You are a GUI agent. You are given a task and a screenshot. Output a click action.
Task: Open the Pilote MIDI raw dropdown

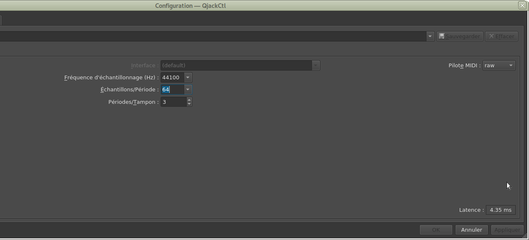coord(499,65)
